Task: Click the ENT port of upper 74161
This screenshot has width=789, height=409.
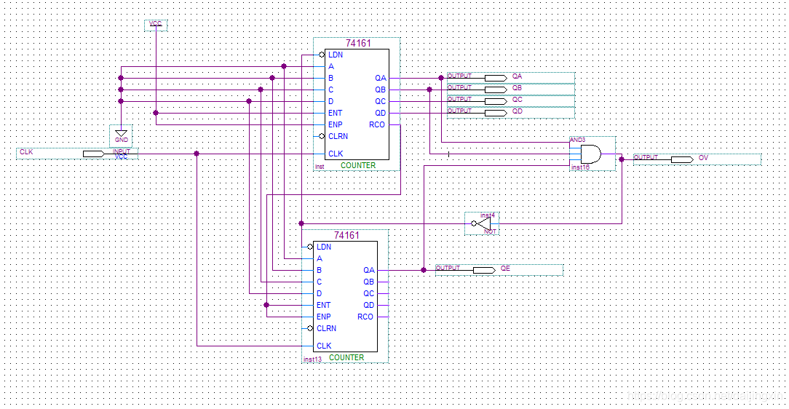Action: [x=335, y=114]
